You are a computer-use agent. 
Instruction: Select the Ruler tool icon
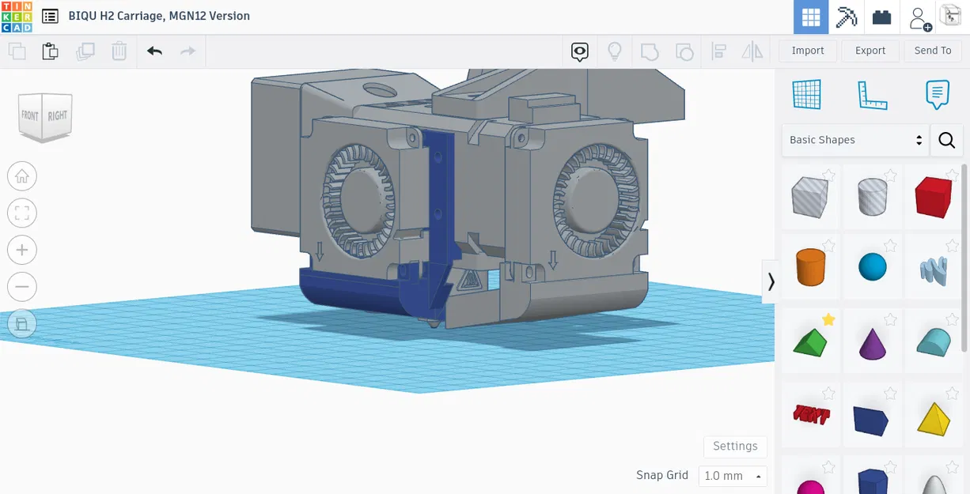coord(872,95)
